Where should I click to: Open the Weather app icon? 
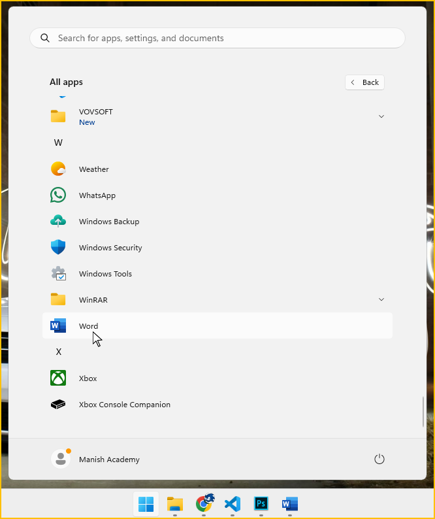[58, 169]
